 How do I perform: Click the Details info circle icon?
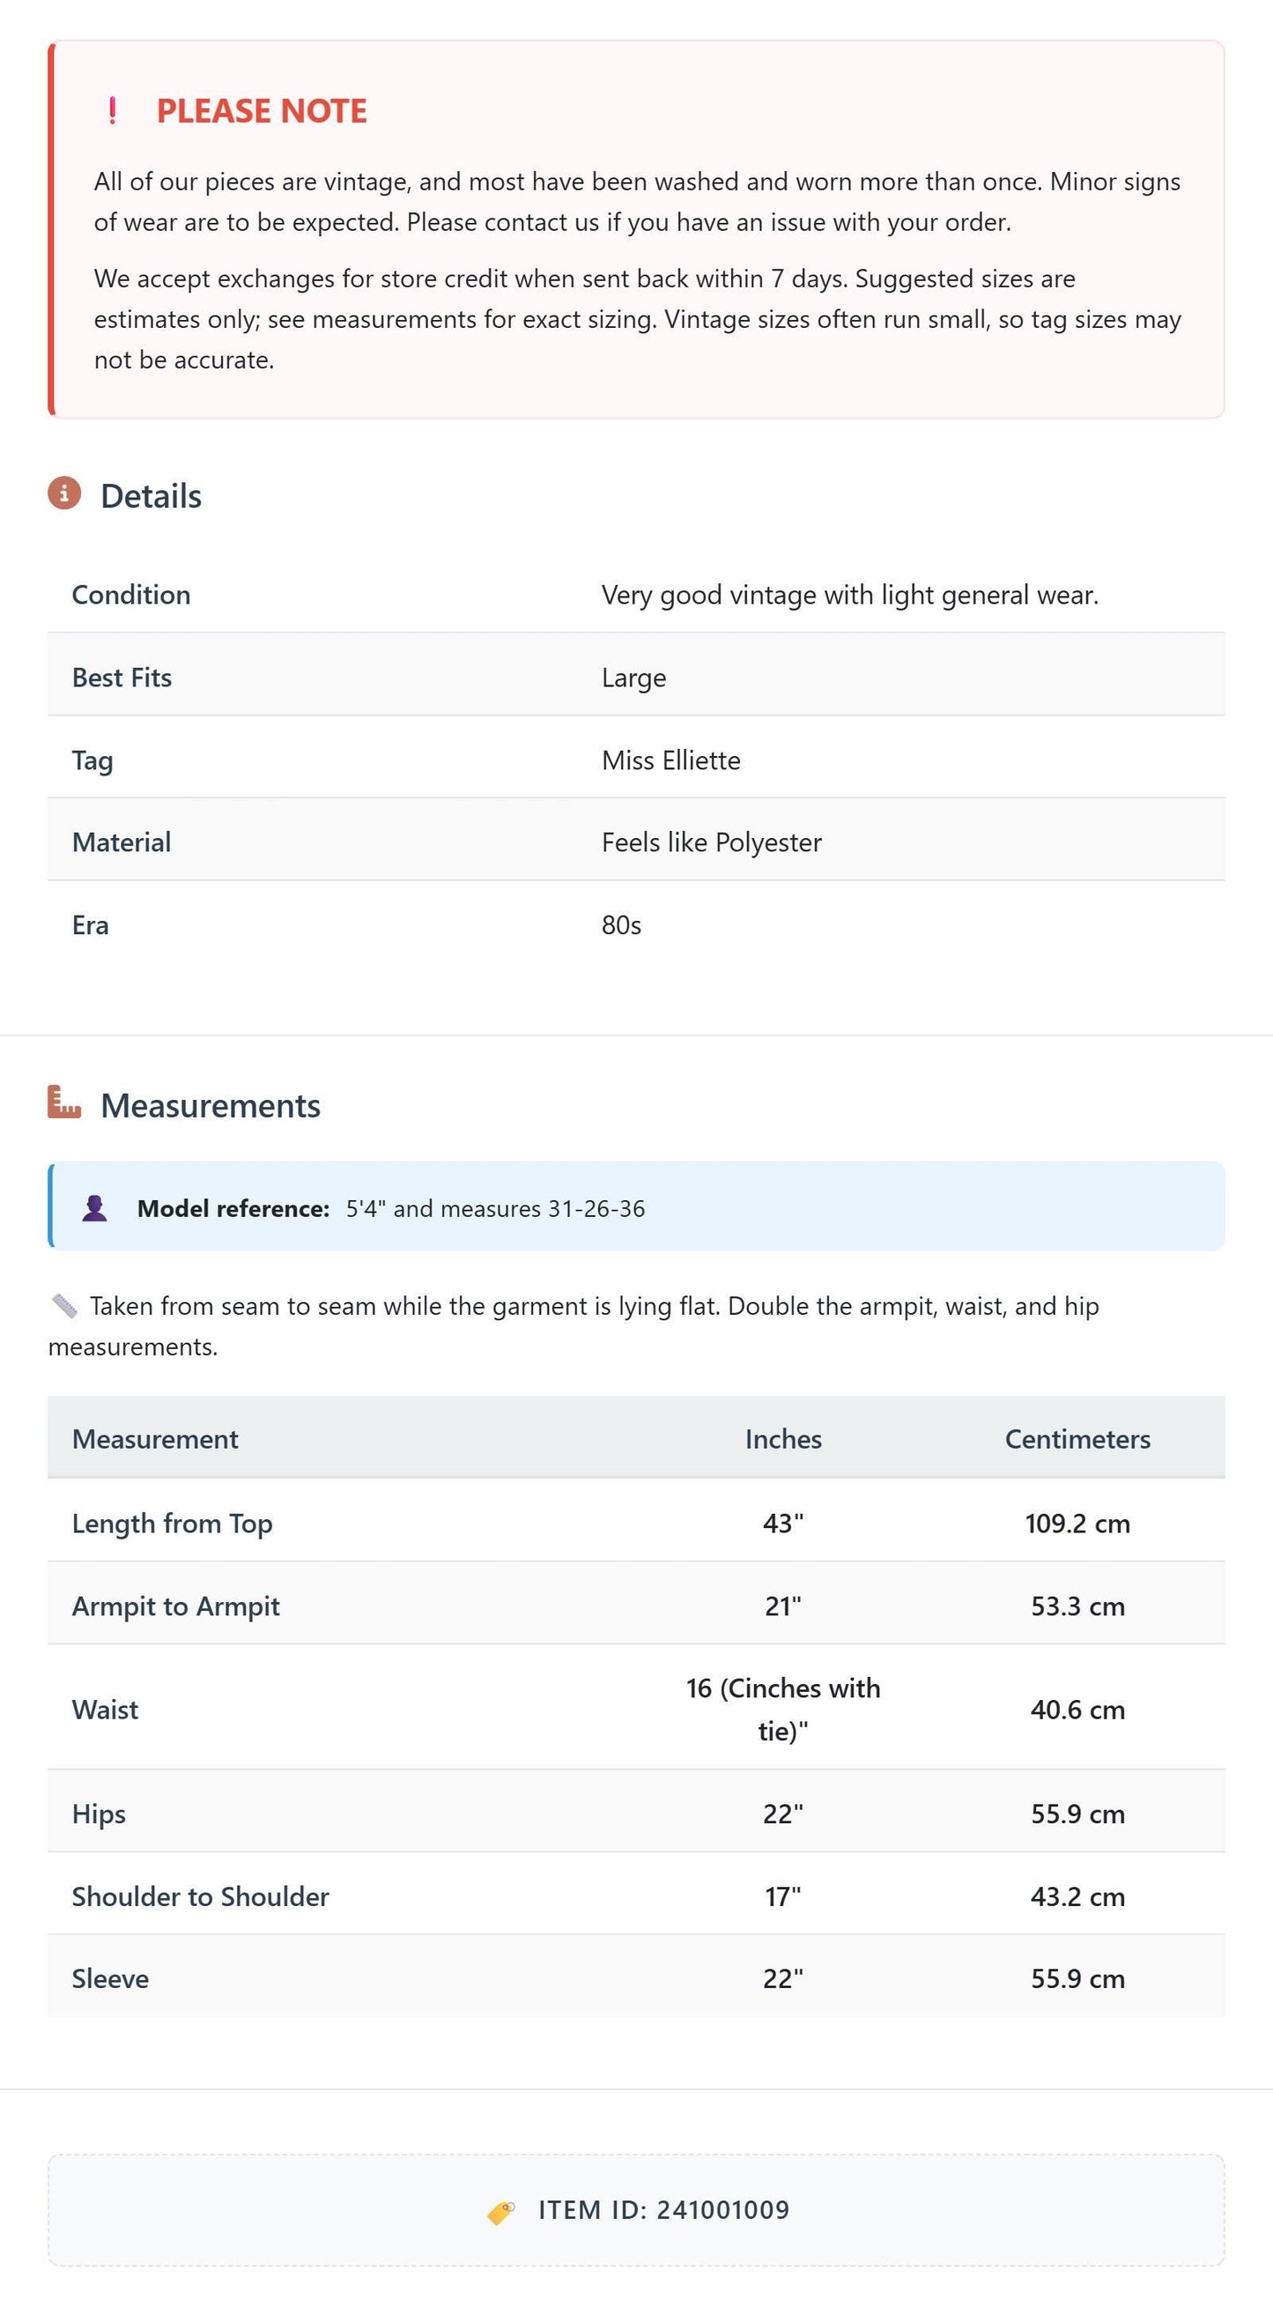point(64,494)
